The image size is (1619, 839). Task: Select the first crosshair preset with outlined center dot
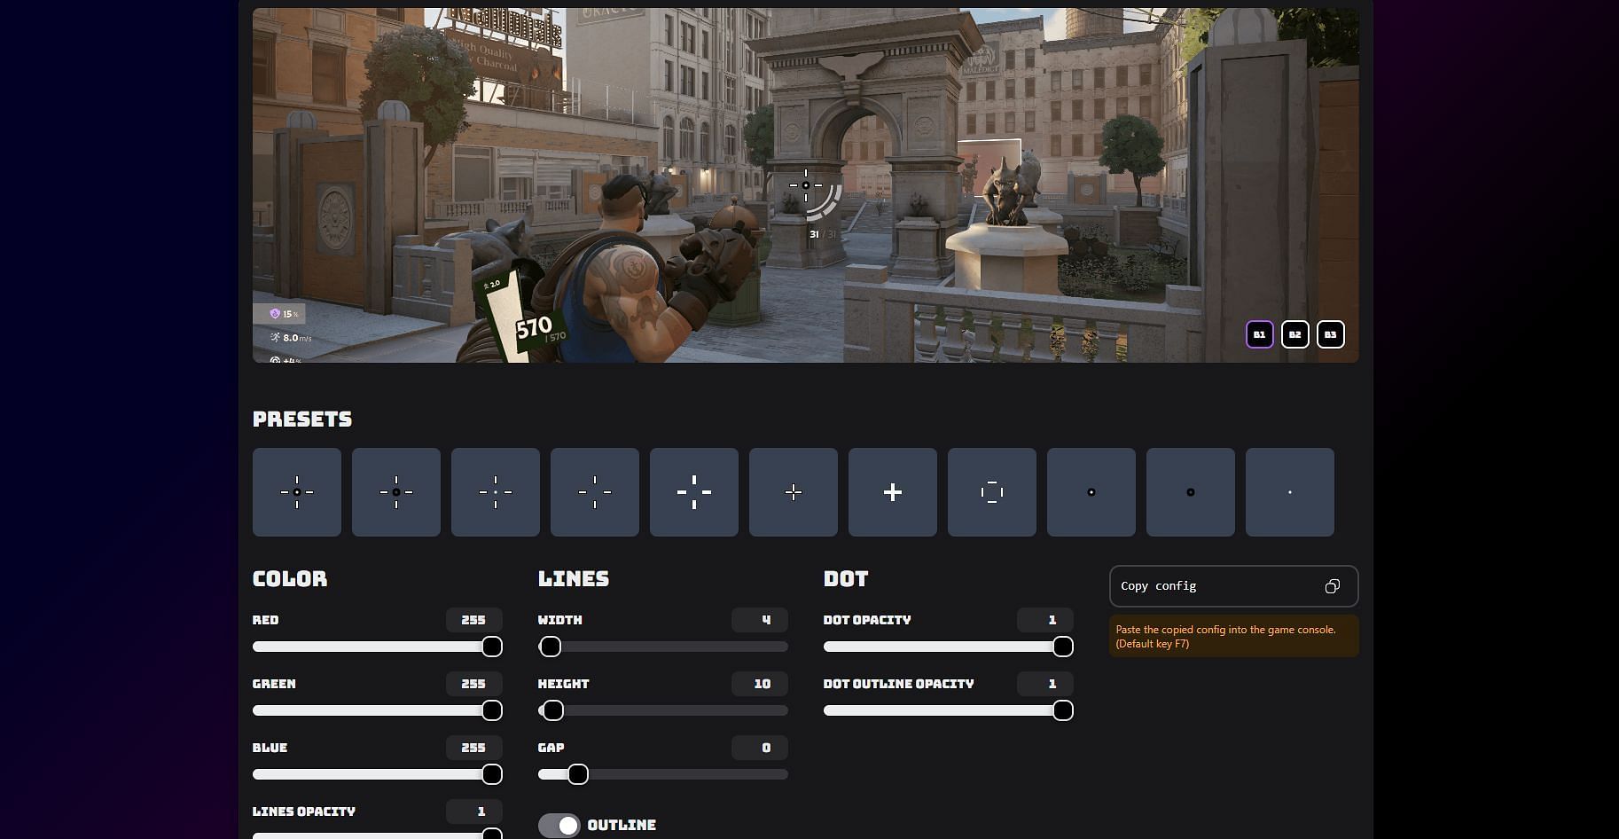pyautogui.click(x=297, y=492)
